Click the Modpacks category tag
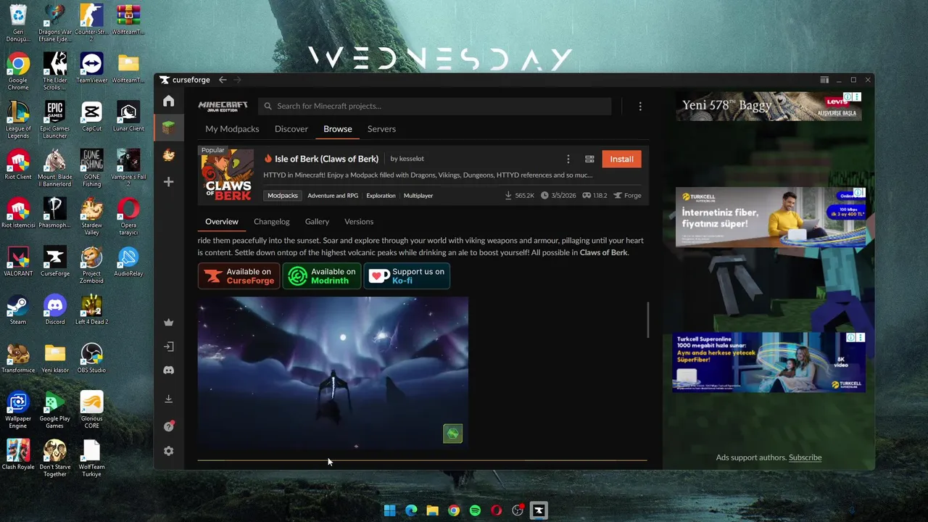Viewport: 928px width, 522px height. 283,196
